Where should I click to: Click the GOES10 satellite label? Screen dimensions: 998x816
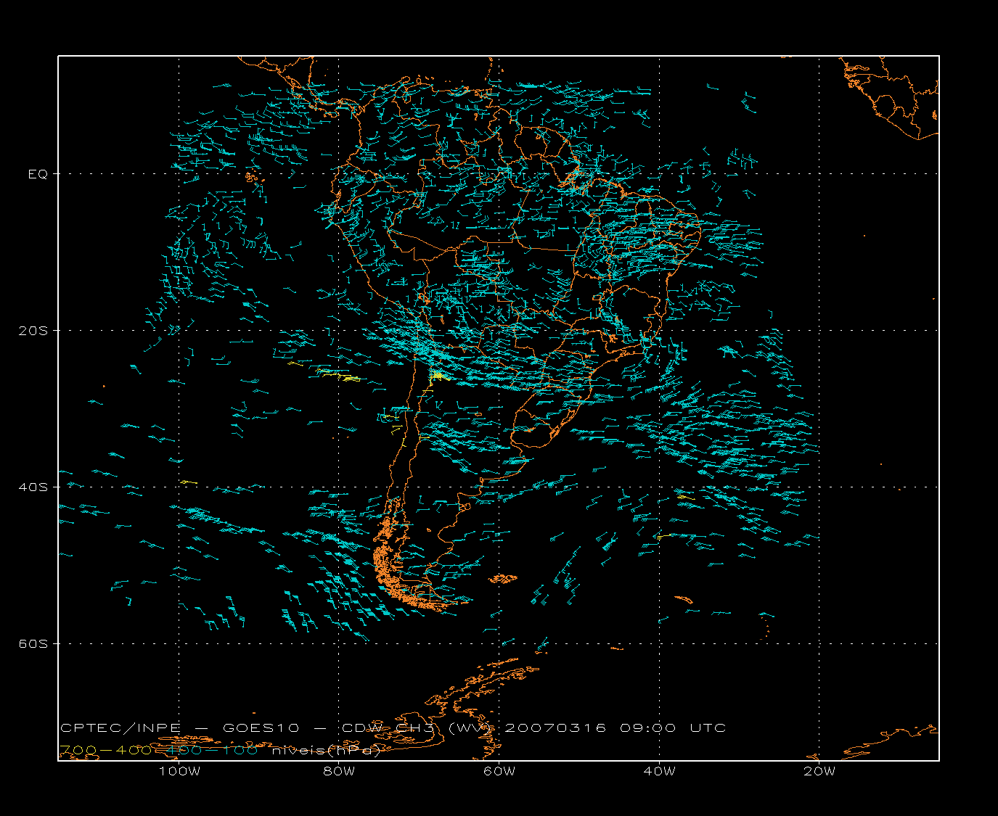click(x=261, y=728)
